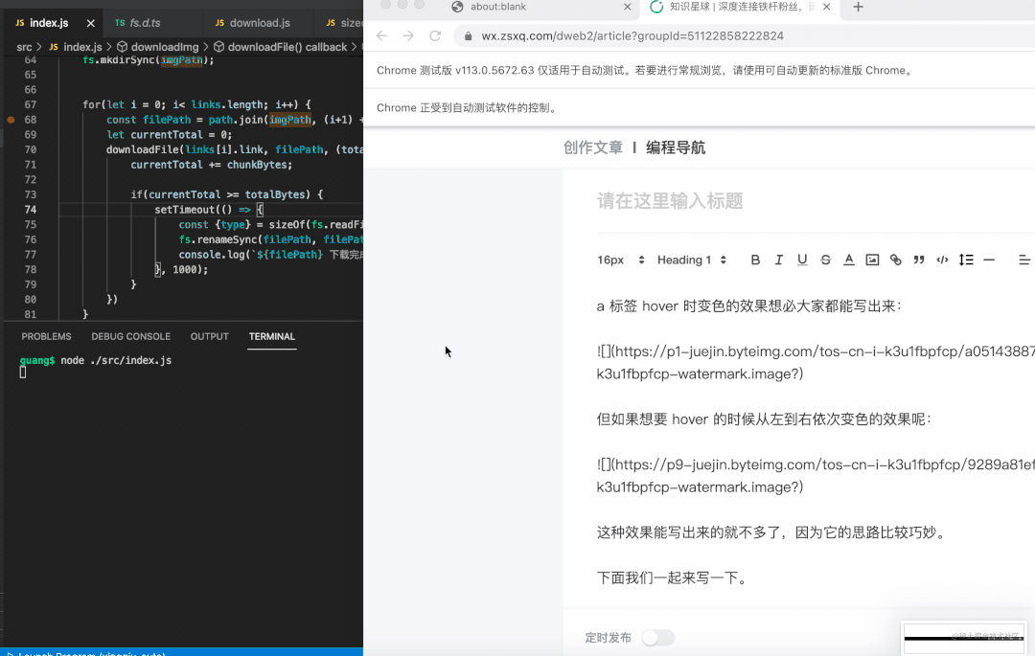Open the text alignment option
Screen dimensions: 1035x656
coord(1023,260)
